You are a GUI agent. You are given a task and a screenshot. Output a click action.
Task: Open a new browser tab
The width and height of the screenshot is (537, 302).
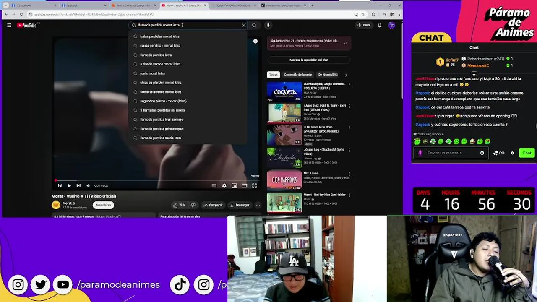312,5
